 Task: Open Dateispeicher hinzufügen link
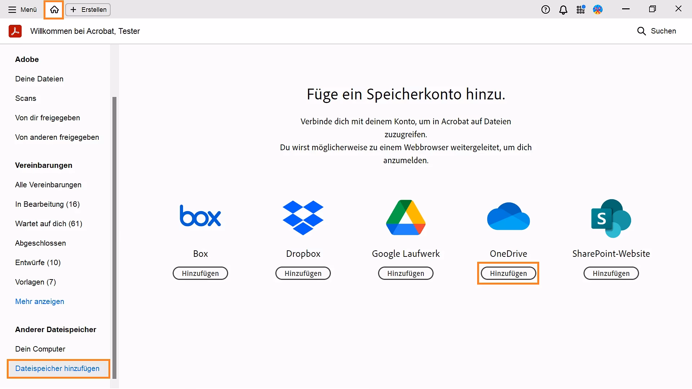pyautogui.click(x=58, y=368)
